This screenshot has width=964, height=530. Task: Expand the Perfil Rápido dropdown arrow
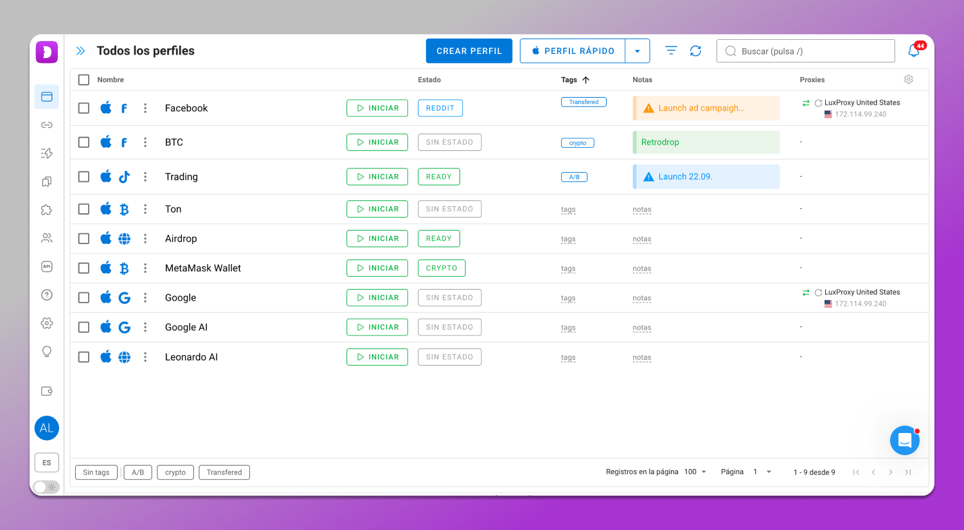pos(637,51)
